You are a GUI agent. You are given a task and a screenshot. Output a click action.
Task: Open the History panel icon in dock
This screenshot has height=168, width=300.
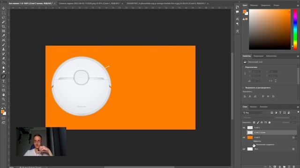pyautogui.click(x=238, y=7)
